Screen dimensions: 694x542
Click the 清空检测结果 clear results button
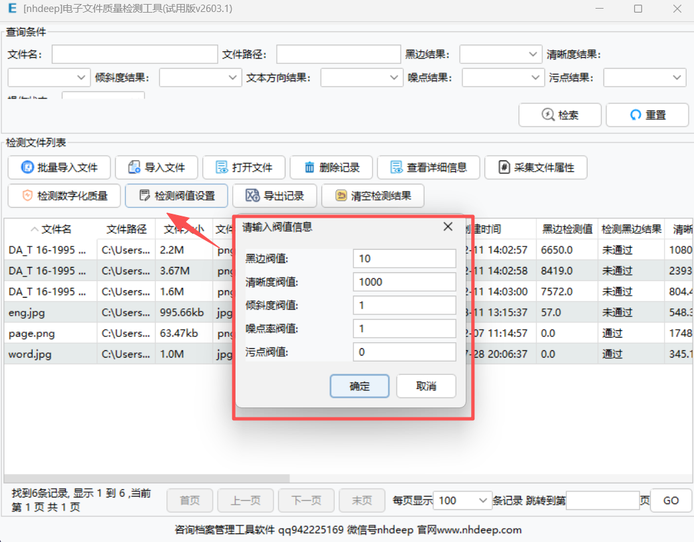pyautogui.click(x=373, y=196)
